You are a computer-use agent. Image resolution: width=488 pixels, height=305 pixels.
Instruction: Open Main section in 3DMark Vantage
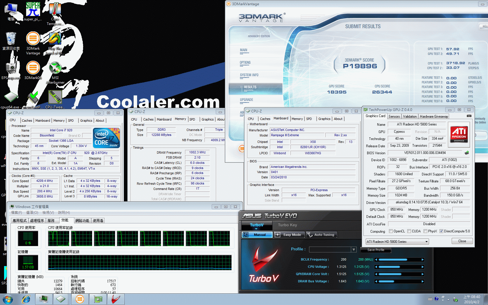tap(243, 50)
